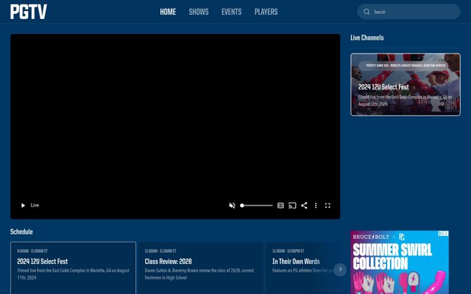Click the 8:00AM - 11:00AM ET time

coord(33,251)
